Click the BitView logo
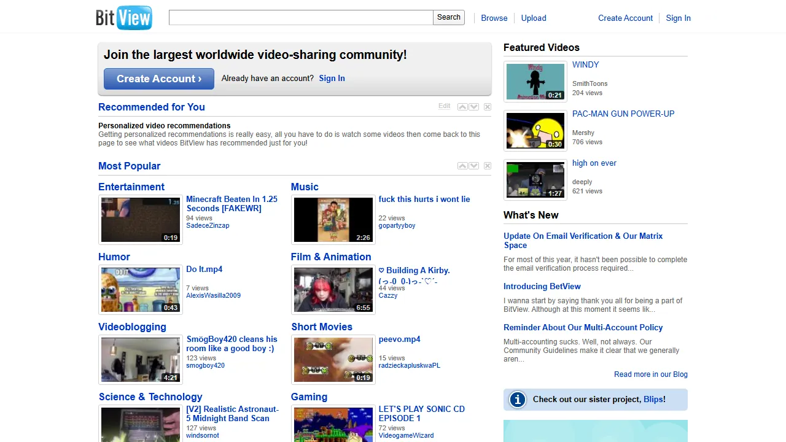786x442 pixels. 123,18
